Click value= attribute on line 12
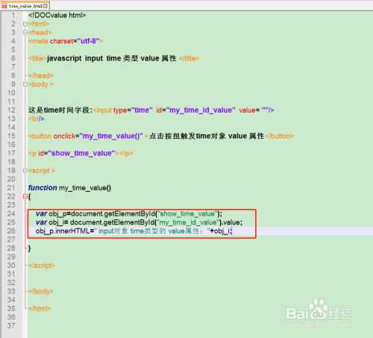This screenshot has height=338, width=373. pos(249,110)
